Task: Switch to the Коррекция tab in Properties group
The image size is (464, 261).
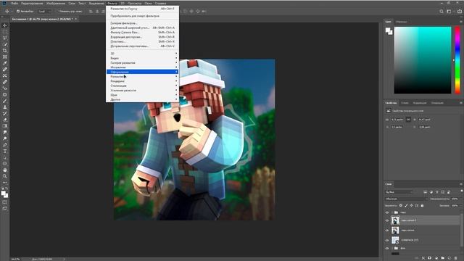Action: (420, 103)
